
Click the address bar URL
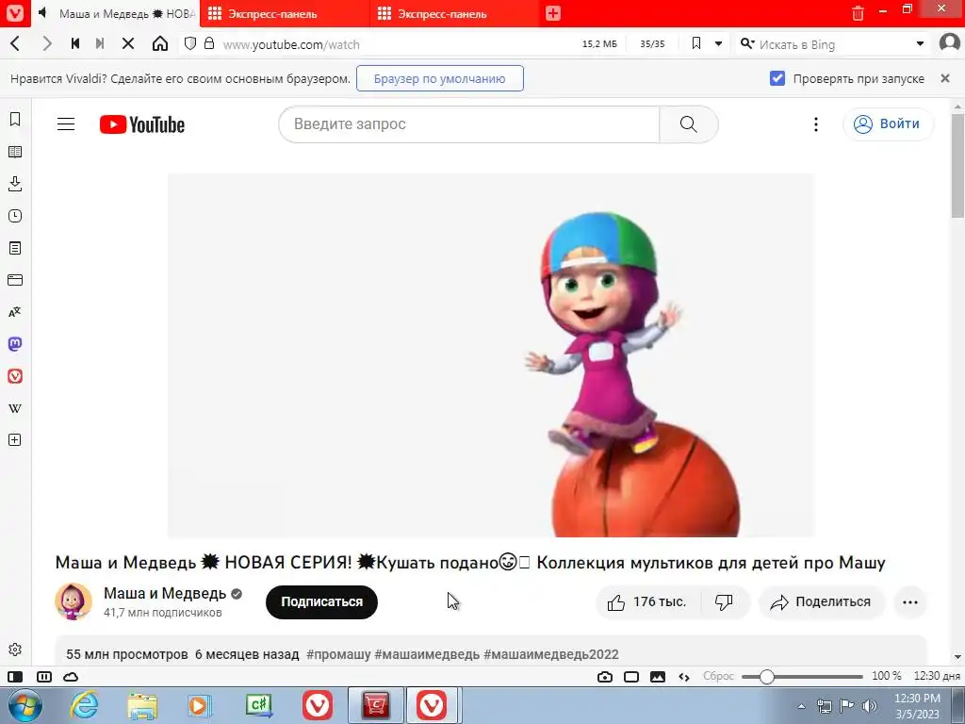291,44
